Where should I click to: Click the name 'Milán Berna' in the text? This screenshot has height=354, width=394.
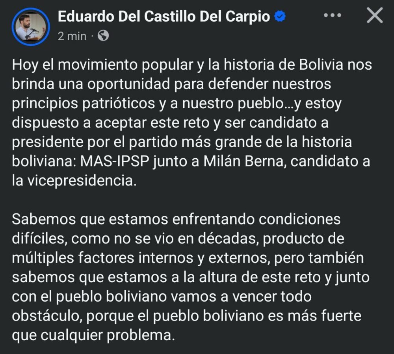click(x=243, y=161)
